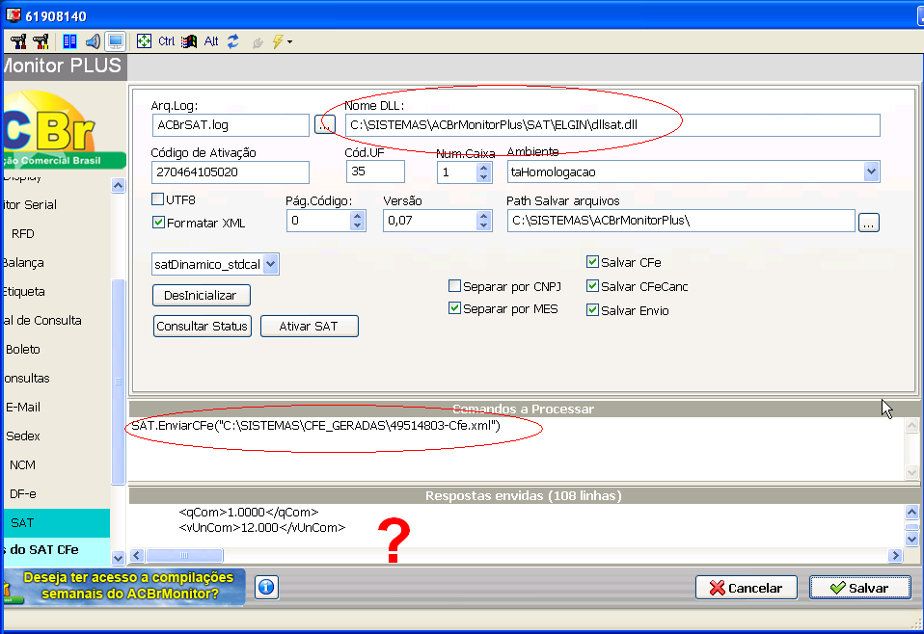This screenshot has height=634, width=924.
Task: Click the Cancelar button
Action: 746,588
